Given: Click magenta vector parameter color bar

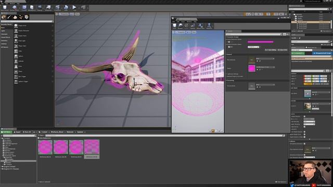Looking at the screenshot, I should click(261, 42).
